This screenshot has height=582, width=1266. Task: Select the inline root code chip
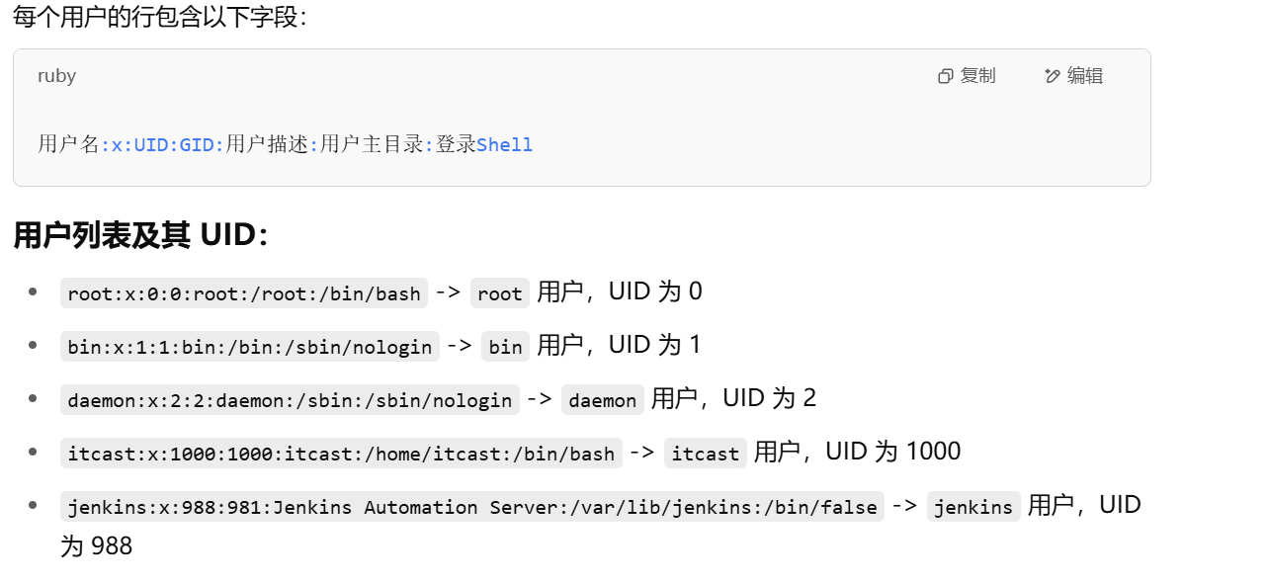click(x=499, y=292)
